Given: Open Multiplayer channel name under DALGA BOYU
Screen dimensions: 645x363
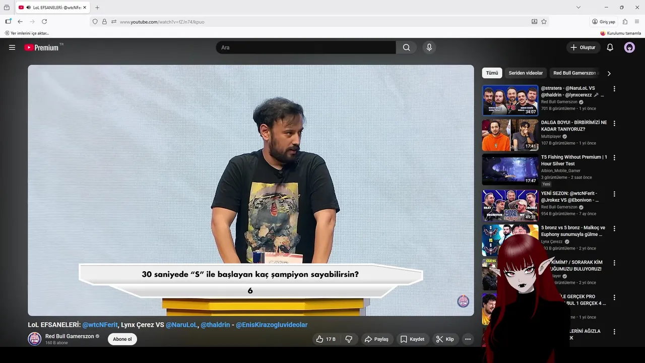Looking at the screenshot, I should click(551, 137).
